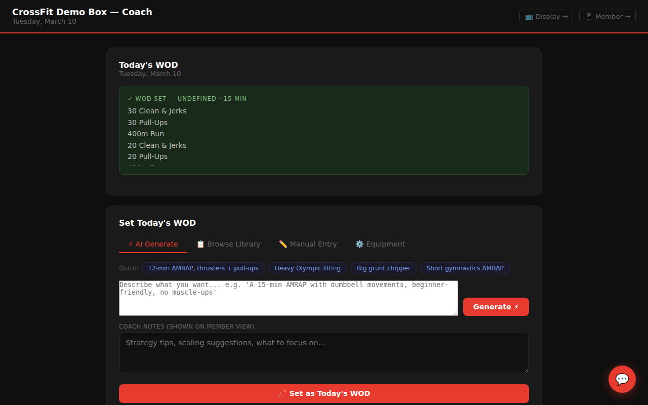
Task: Choose the 'Big grunt chipper' quick chip
Action: point(383,268)
